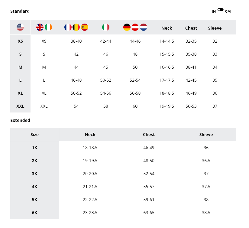The image size is (249, 228).
Task: Click the Austria flag icon
Action: (135, 27)
